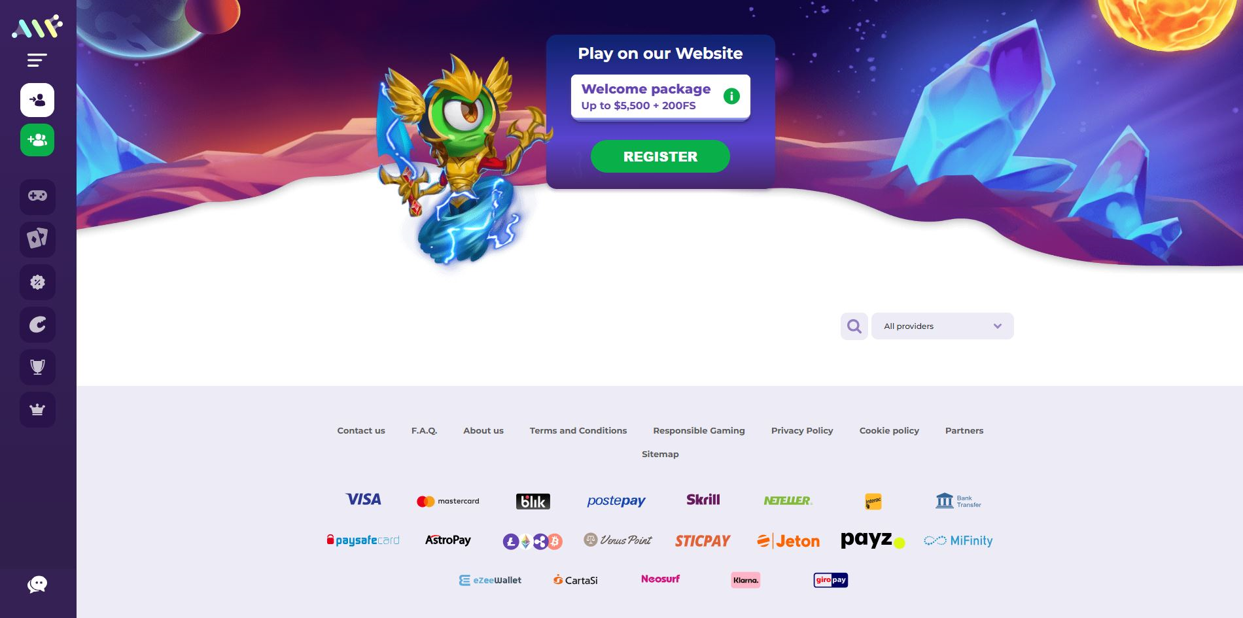Viewport: 1243px width, 618px height.
Task: Click the REGISTER button
Action: point(660,156)
